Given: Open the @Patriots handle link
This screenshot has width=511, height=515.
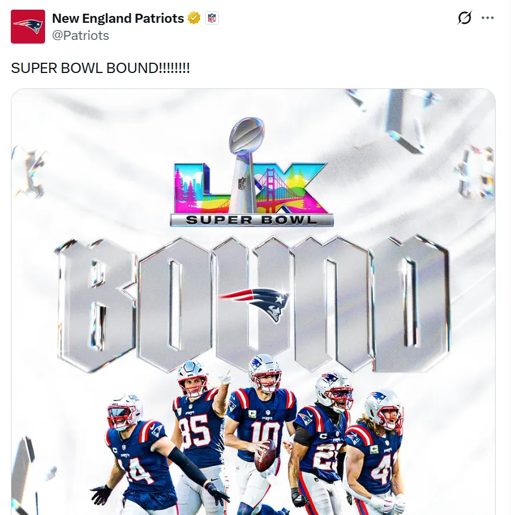Looking at the screenshot, I should pos(80,35).
